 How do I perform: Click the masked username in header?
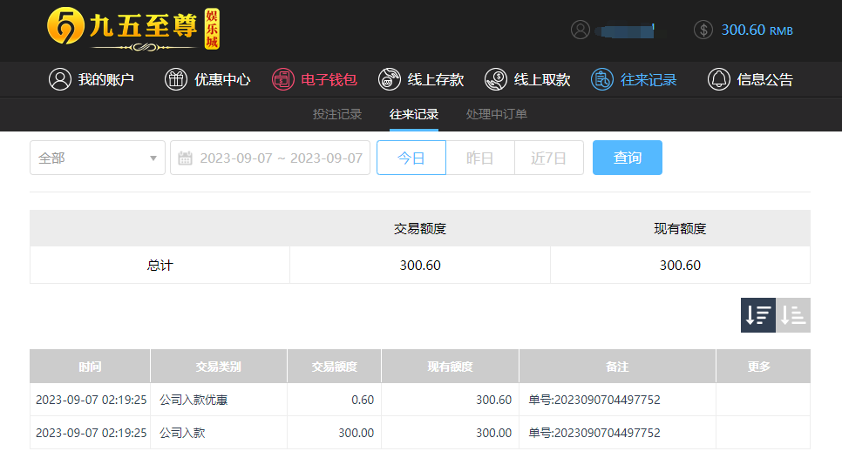pos(626,30)
